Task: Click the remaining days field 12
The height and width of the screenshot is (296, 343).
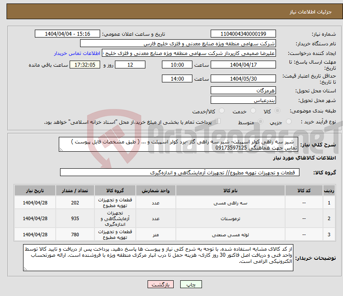Action: [x=130, y=65]
